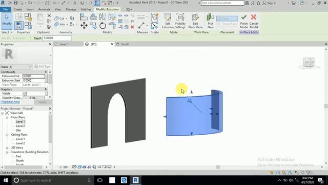This screenshot has width=328, height=185.
Task: Open Microsoft Edge from taskbar
Action: (124, 180)
